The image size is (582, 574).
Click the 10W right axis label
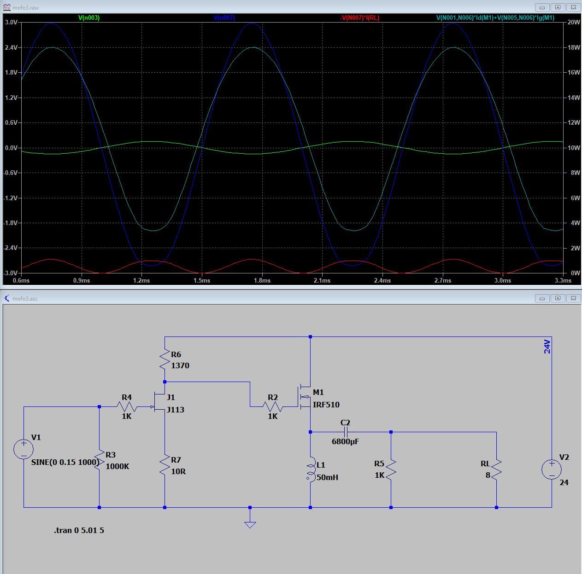pos(574,148)
